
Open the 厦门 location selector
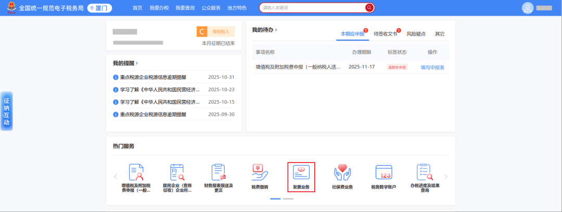pos(99,8)
